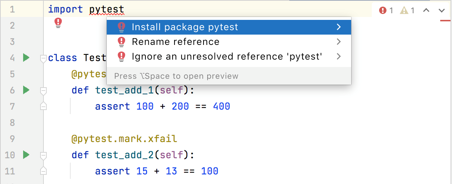The width and height of the screenshot is (452, 184).
Task: Jump to previous highlighted error arrow
Action: tap(426, 10)
